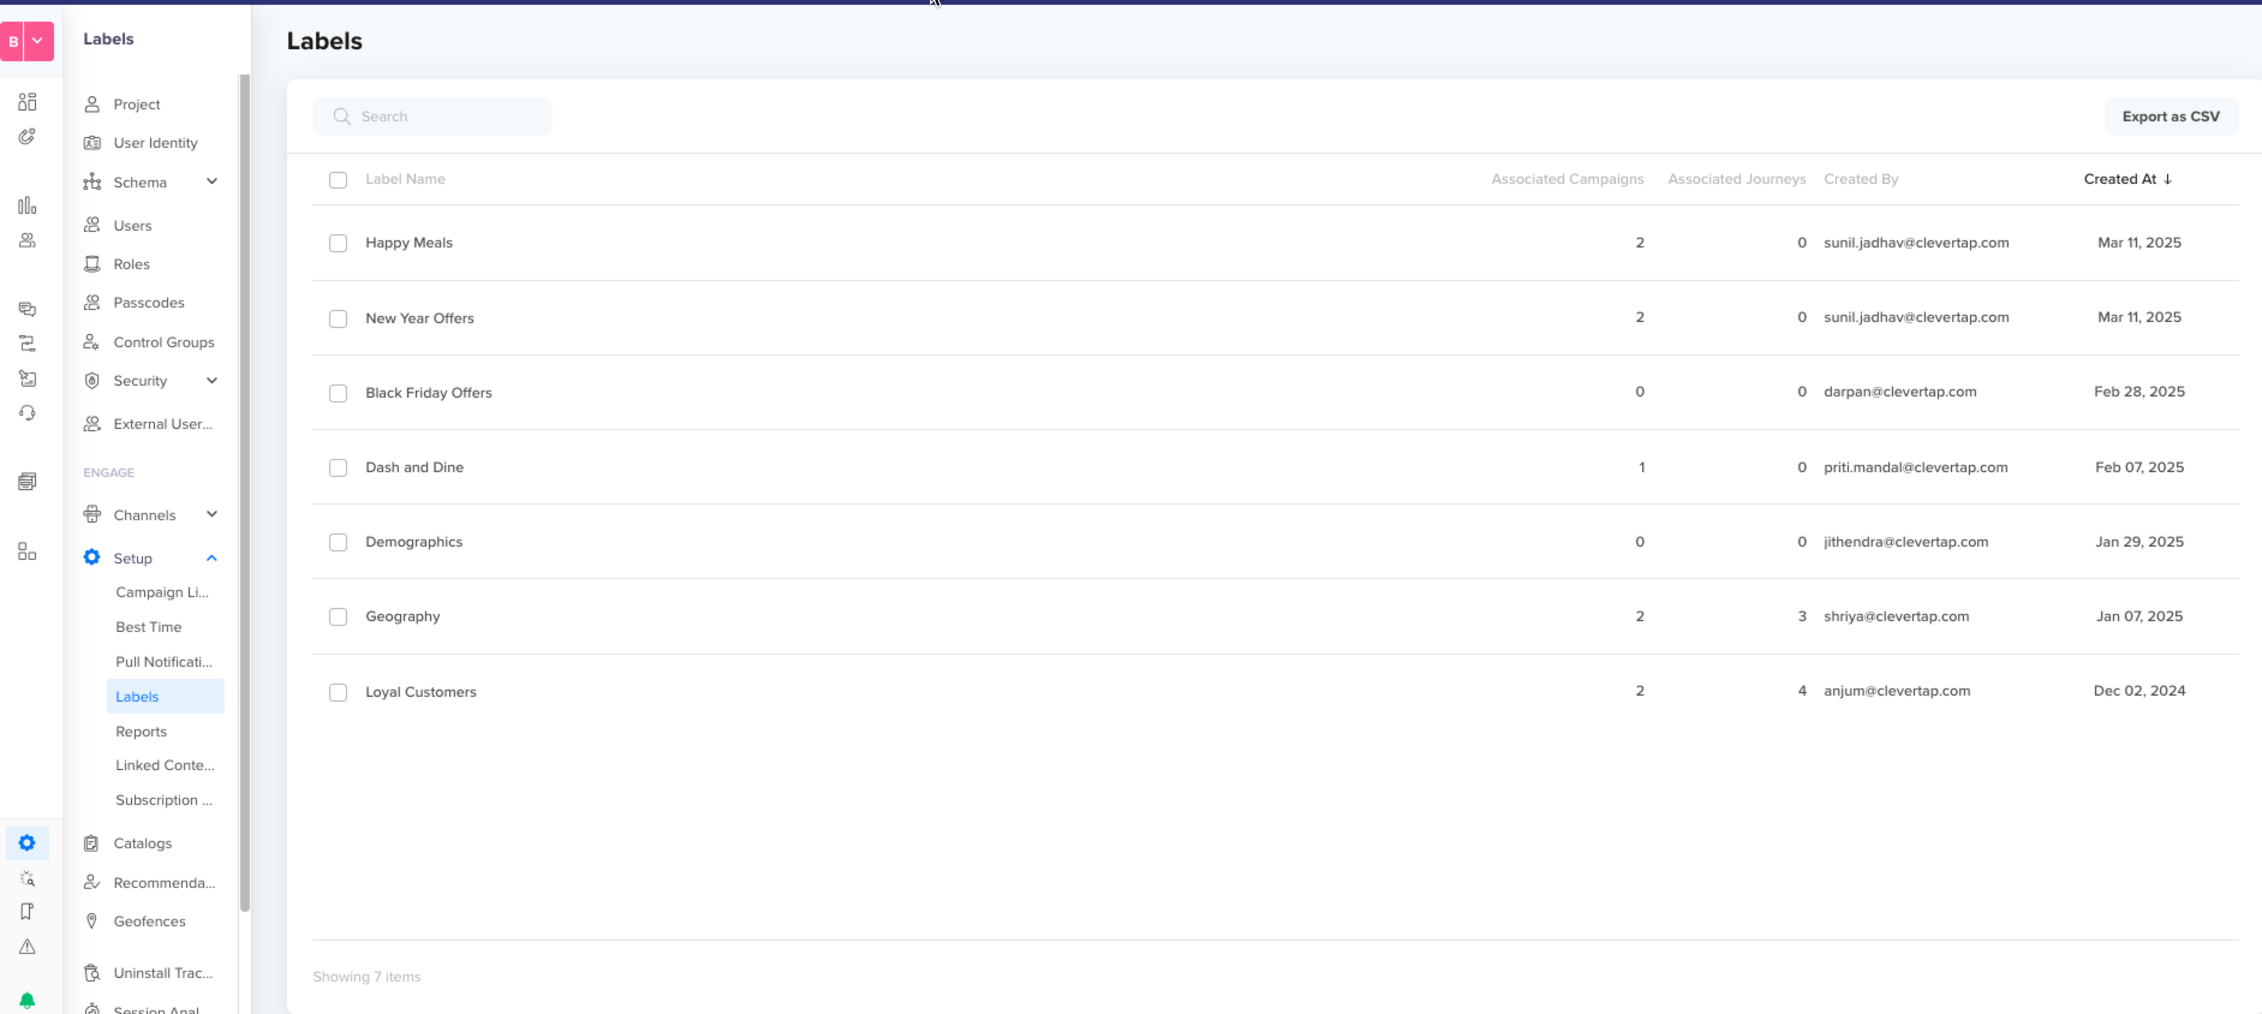2262x1014 pixels.
Task: Click the blue settings gear in left rail
Action: pyautogui.click(x=27, y=843)
